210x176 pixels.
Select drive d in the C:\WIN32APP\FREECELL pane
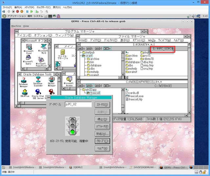tap(98, 85)
